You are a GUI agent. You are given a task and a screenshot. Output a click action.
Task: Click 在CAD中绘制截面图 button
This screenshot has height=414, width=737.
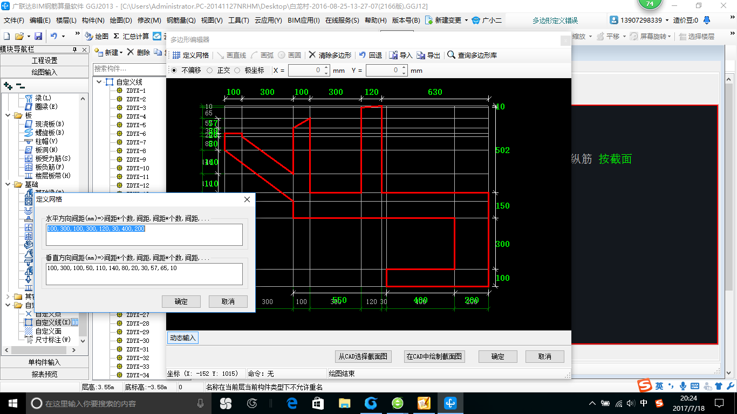tap(434, 356)
